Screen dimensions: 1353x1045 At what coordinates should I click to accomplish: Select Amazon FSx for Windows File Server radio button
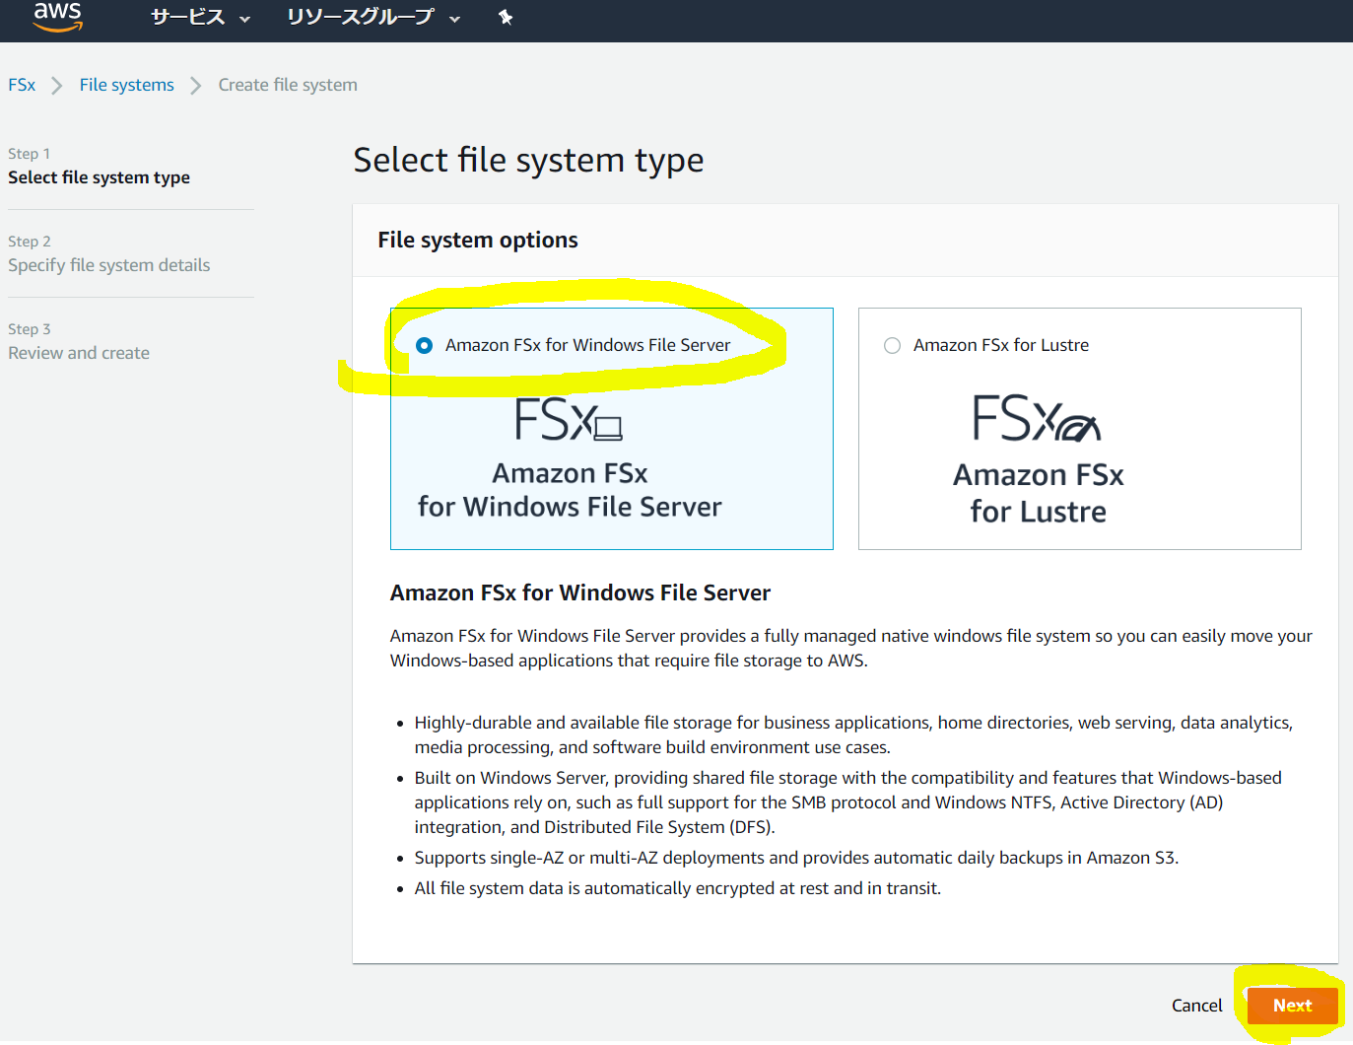click(x=424, y=345)
